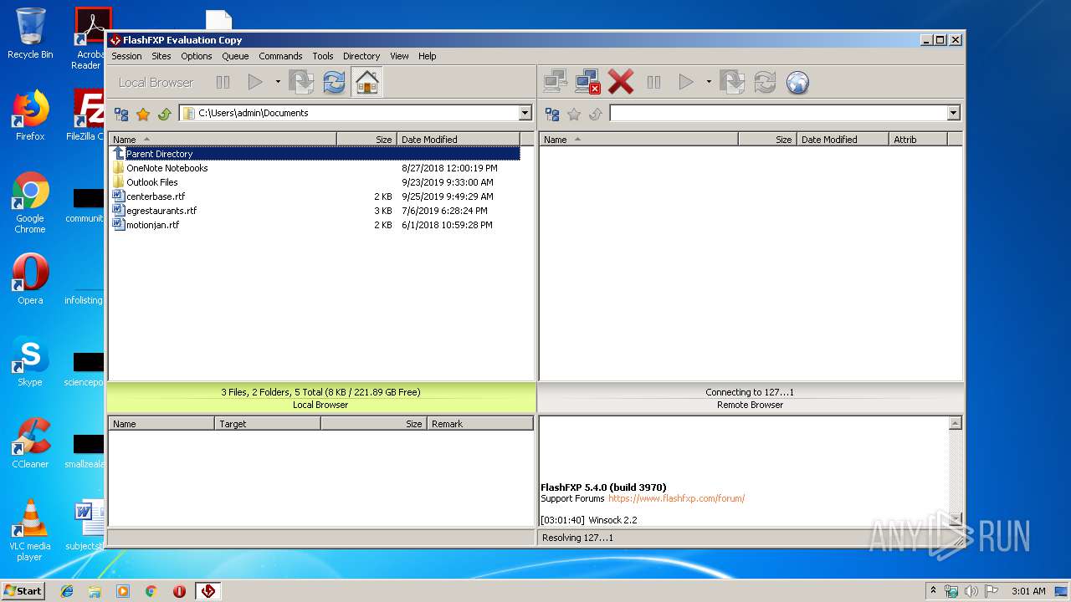The width and height of the screenshot is (1071, 602).
Task: Refresh the local file listing
Action: (x=334, y=82)
